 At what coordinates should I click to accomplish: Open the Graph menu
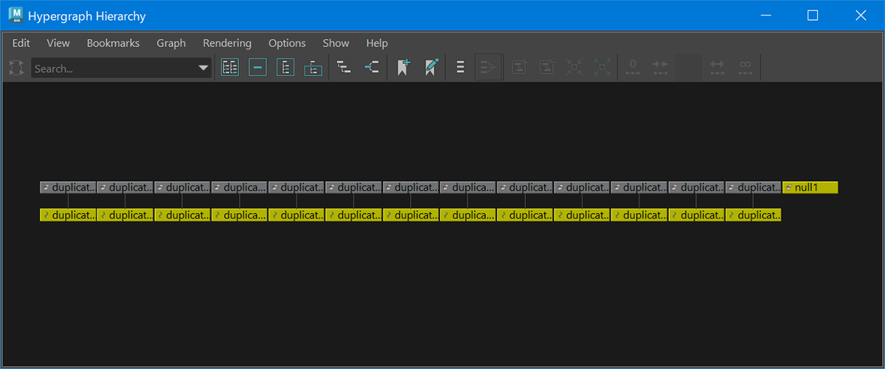[171, 43]
